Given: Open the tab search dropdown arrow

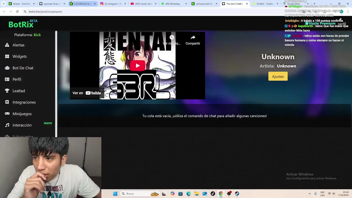Looking at the screenshot, I should click(x=3, y=4).
